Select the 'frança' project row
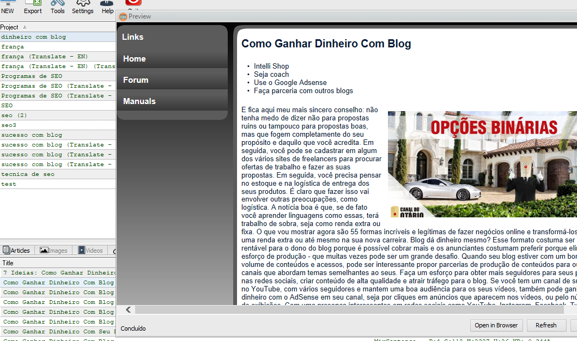The height and width of the screenshot is (341, 577). pyautogui.click(x=58, y=47)
